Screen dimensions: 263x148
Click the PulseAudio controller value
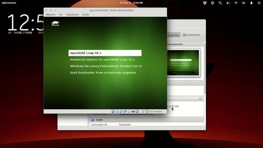(x=125, y=125)
